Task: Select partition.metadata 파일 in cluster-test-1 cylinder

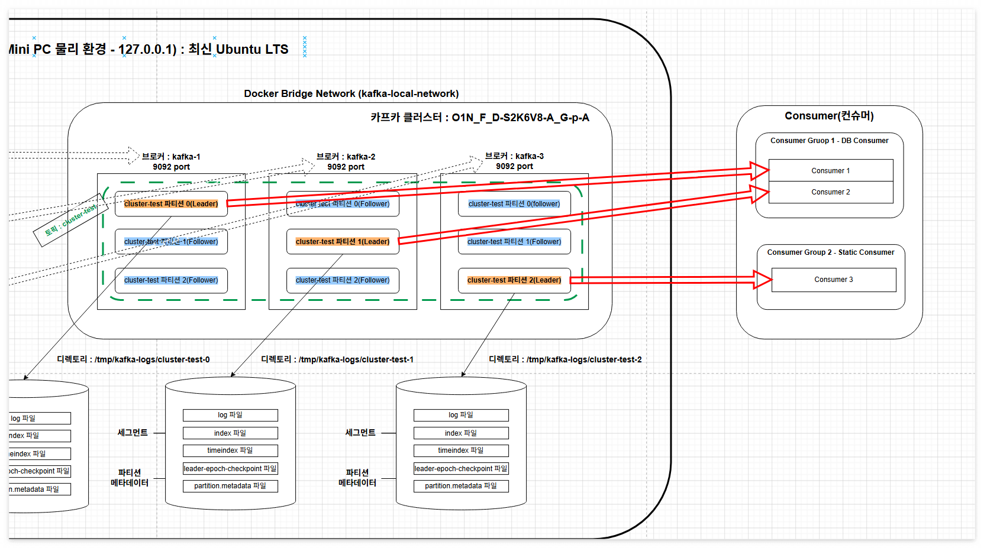Action: pyautogui.click(x=230, y=486)
